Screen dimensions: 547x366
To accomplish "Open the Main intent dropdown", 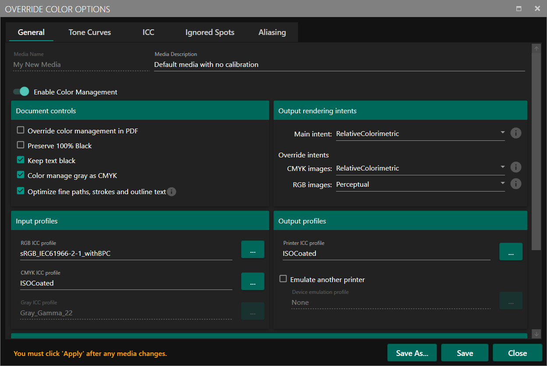I will point(420,133).
